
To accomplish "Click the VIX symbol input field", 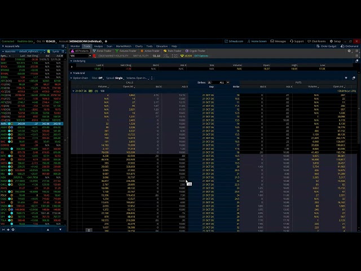I will pyautogui.click(x=79, y=56).
